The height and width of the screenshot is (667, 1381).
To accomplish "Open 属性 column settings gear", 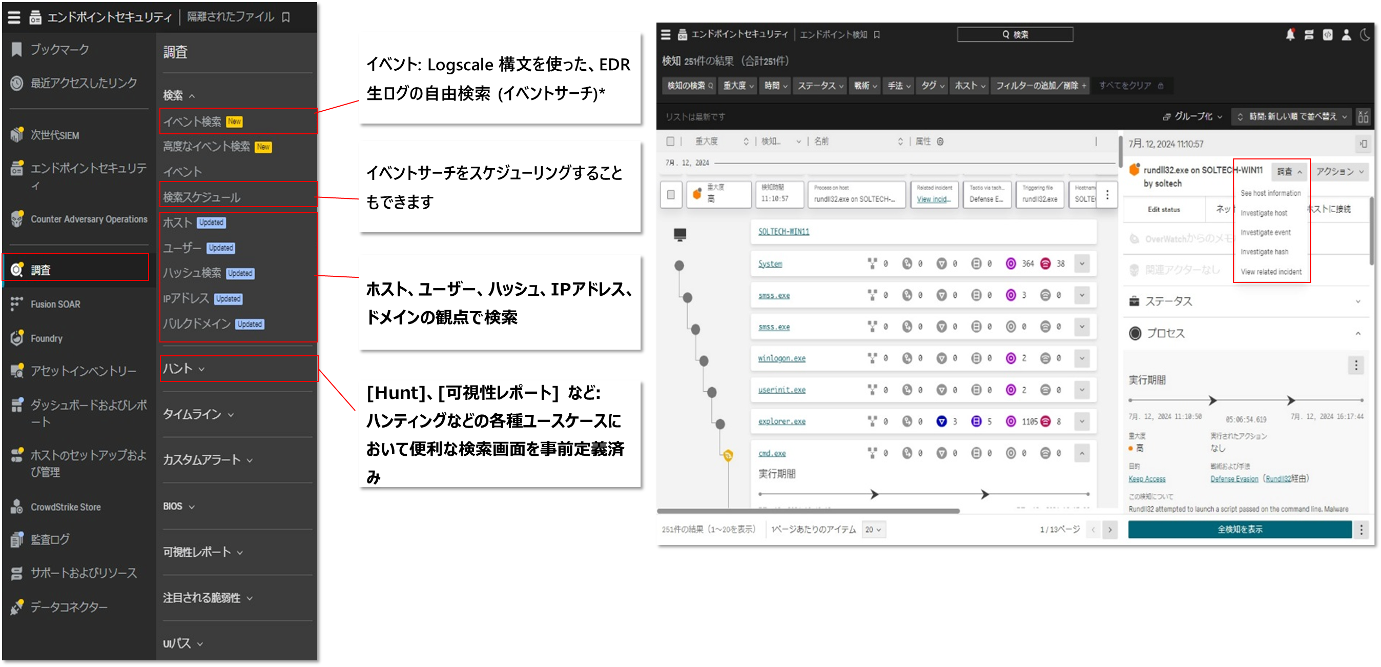I will (x=940, y=142).
